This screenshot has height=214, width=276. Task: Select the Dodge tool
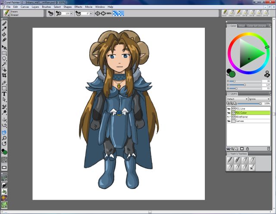(4, 112)
